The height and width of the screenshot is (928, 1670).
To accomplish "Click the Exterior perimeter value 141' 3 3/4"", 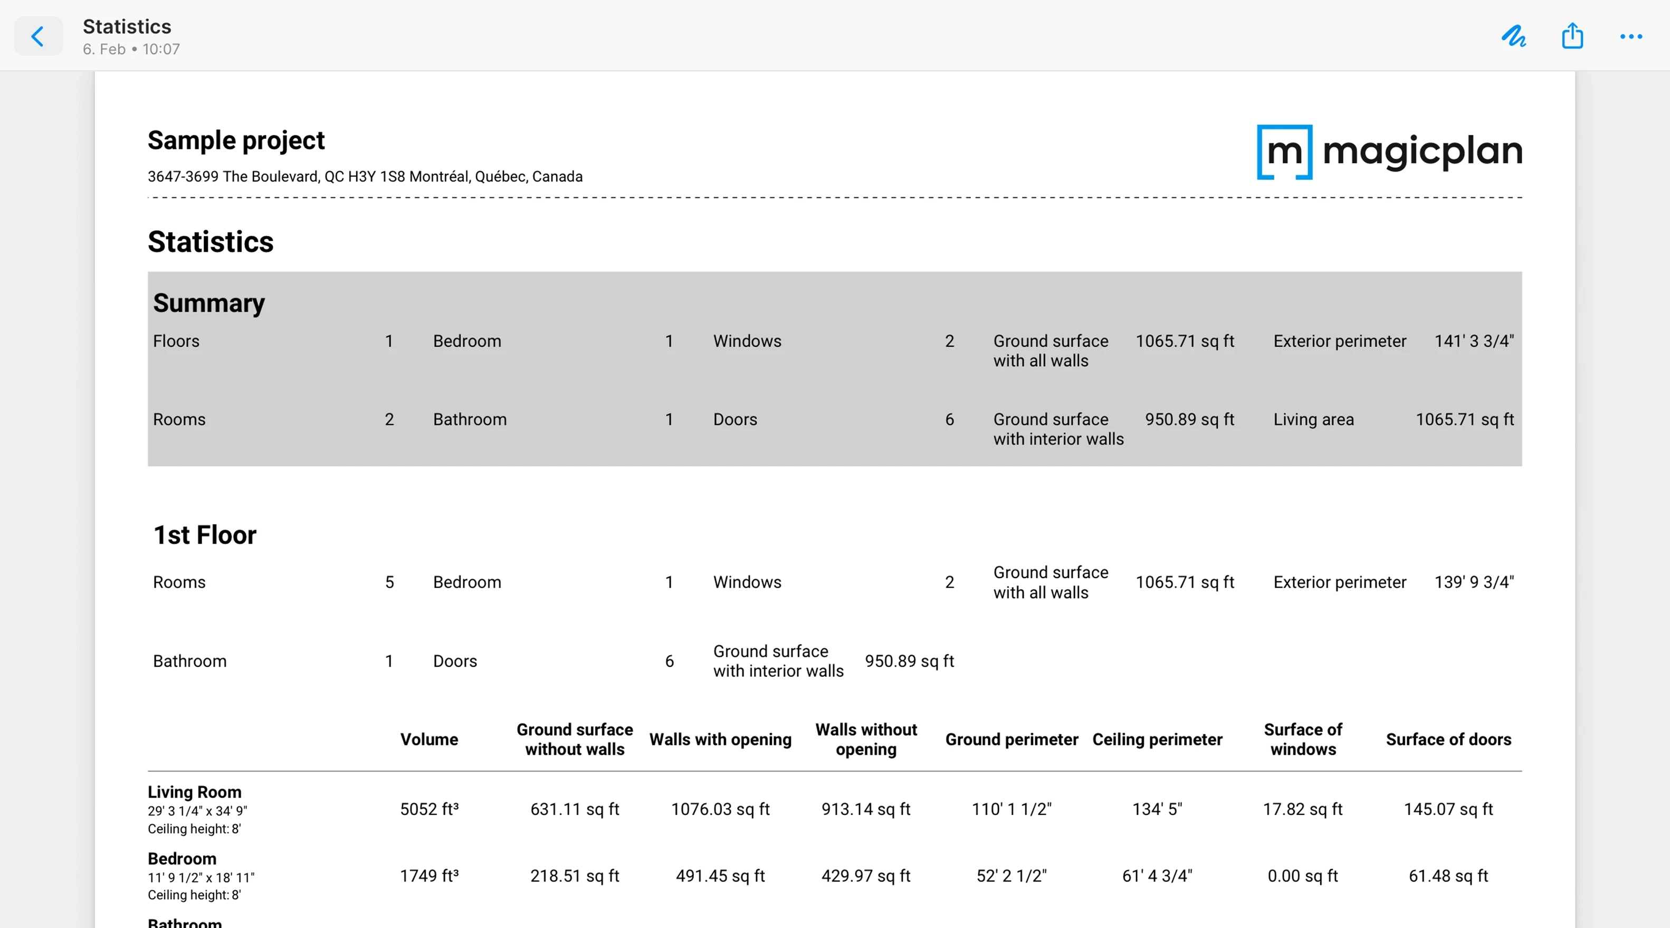I will point(1474,341).
